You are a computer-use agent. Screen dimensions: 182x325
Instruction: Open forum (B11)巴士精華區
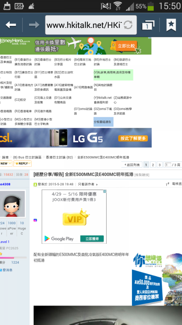click(x=44, y=74)
